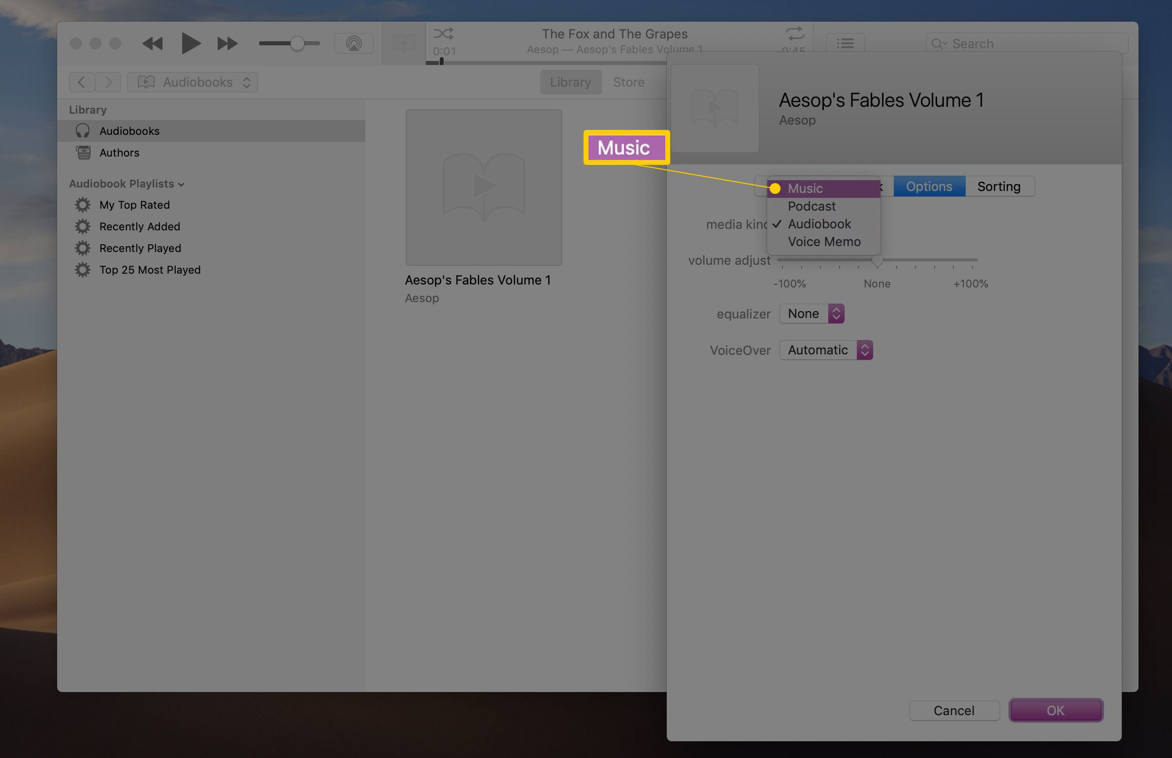Click the My Top Rated gear icon
Image resolution: width=1172 pixels, height=758 pixels.
tap(83, 205)
